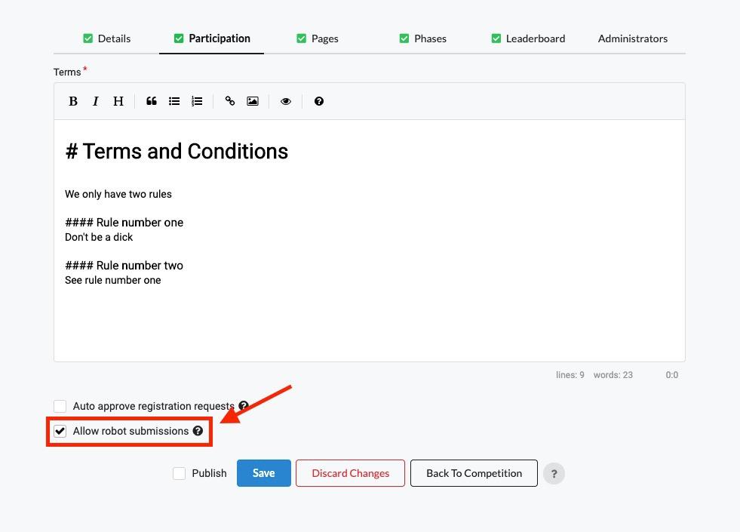Insert a blockquote in the editor

point(152,100)
